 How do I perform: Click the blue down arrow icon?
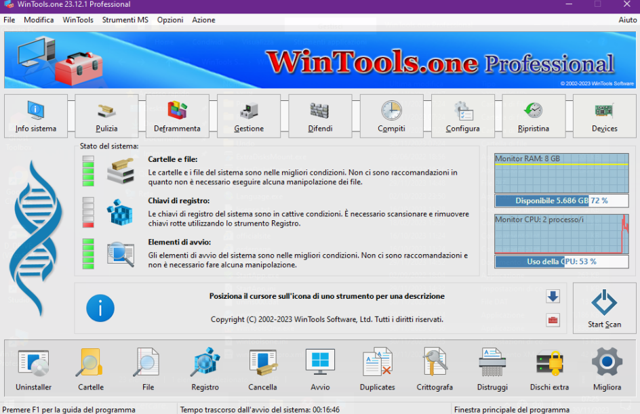553,296
